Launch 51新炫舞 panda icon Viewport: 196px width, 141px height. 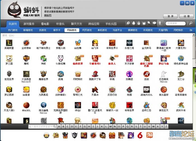pos(61,58)
